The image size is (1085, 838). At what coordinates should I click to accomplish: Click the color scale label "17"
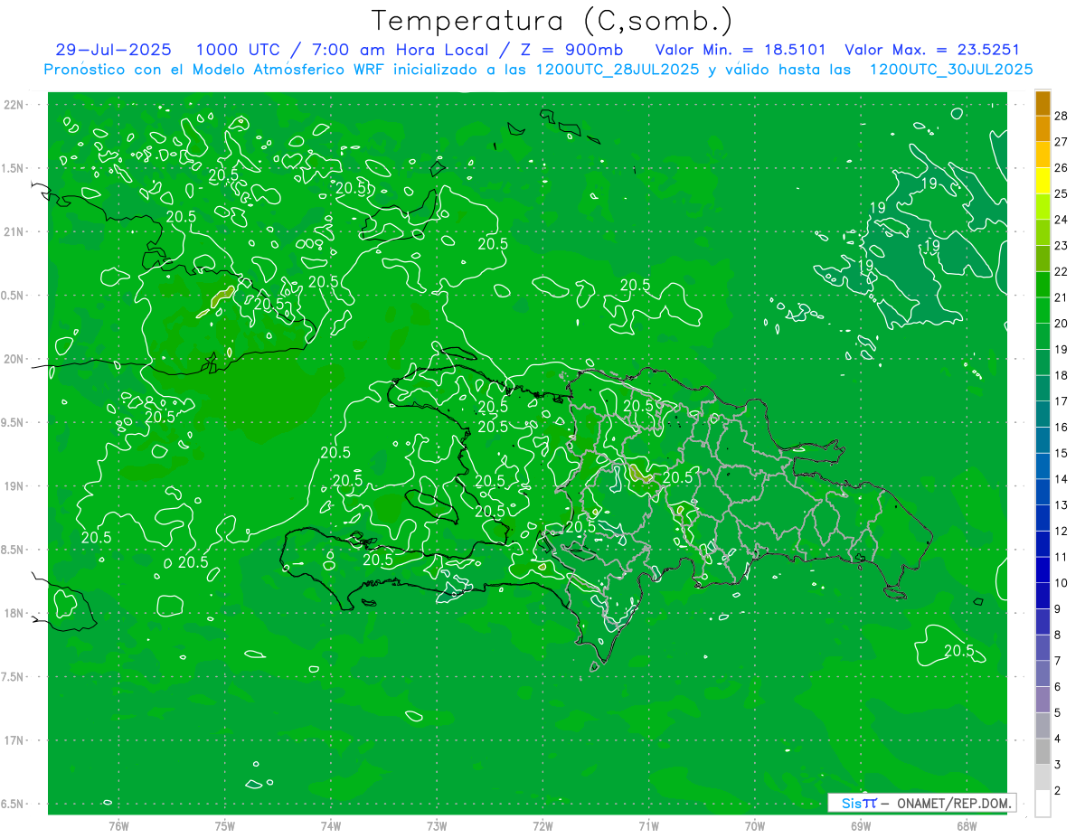1061,401
